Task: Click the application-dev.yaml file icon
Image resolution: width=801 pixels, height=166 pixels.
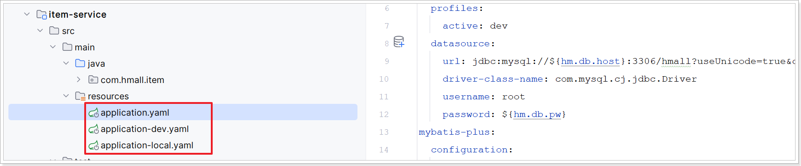Action: point(94,129)
